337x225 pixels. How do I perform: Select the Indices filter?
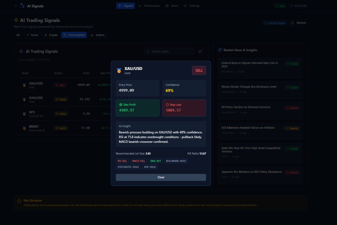(97, 35)
